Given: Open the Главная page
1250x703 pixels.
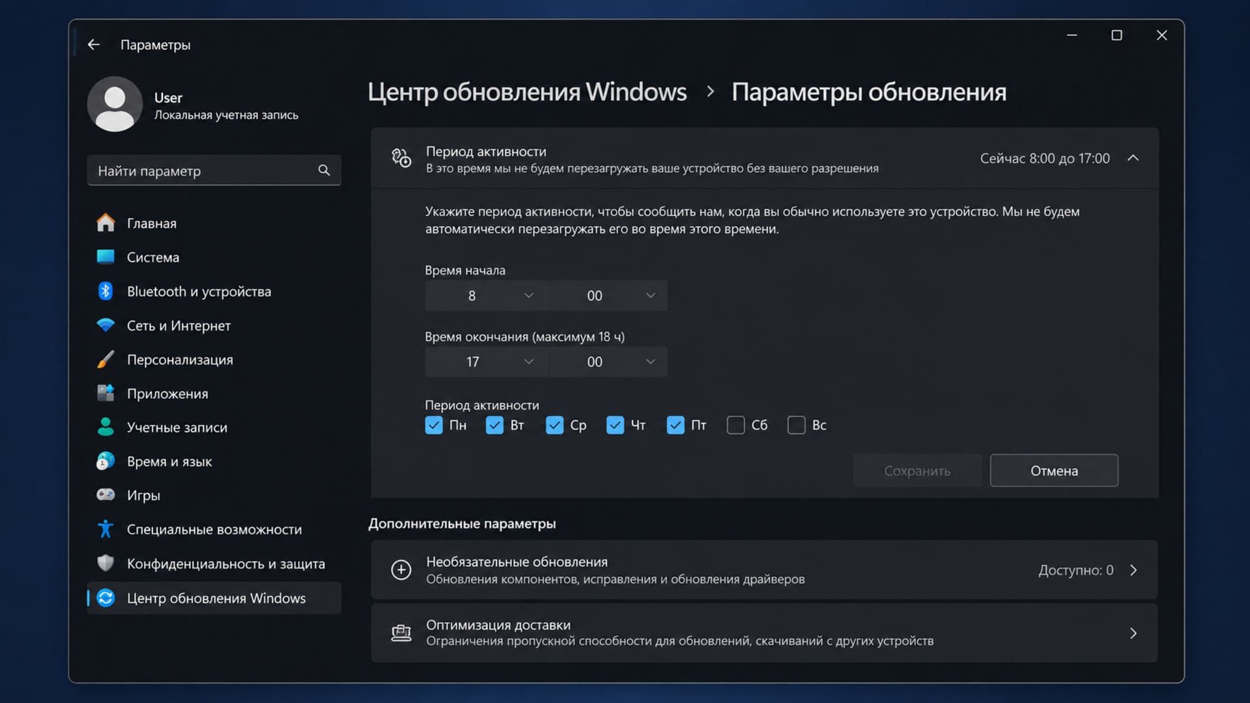Looking at the screenshot, I should 214,223.
